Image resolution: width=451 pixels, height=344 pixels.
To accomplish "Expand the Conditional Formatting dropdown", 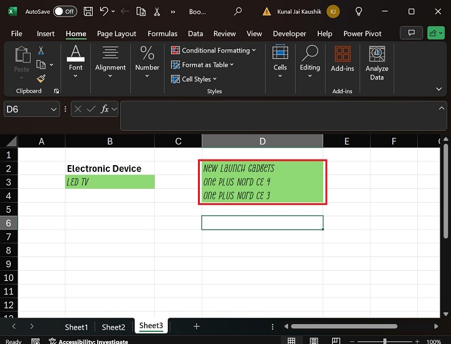I will coord(214,51).
